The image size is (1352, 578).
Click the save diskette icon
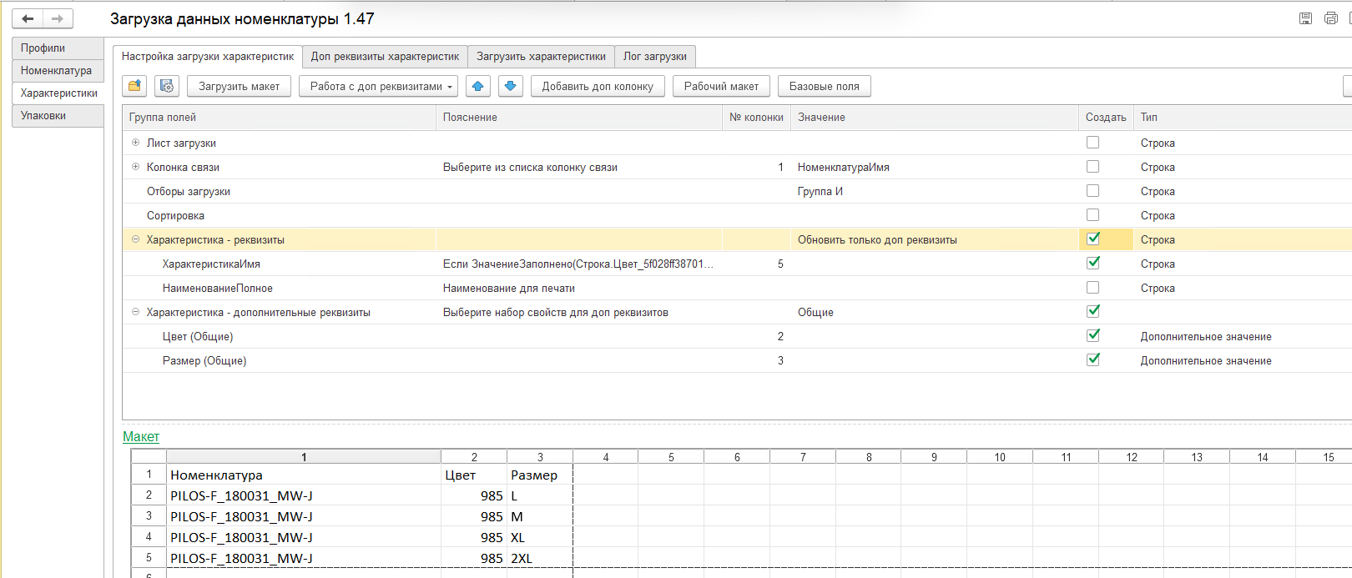point(1305,18)
